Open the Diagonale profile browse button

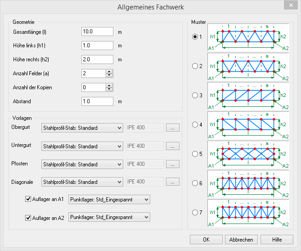[x=173, y=182]
